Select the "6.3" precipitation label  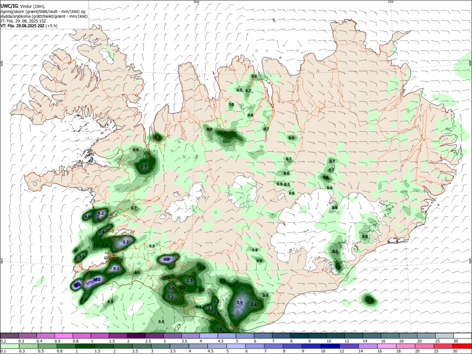116,268
